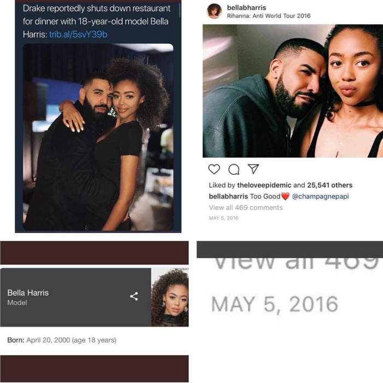Screen dimensions: 383x383
Task: Click theloveepidemic in liked-by line
Action: tap(264, 185)
